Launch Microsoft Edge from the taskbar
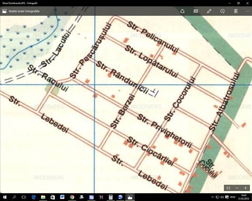The width and height of the screenshot is (252, 201). pos(34,197)
